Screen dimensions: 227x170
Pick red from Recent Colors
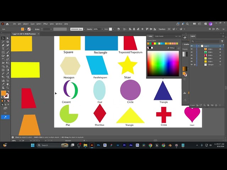click(153, 44)
